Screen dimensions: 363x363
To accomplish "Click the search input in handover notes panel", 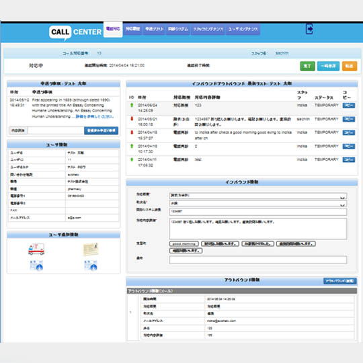I will tap(56, 130).
